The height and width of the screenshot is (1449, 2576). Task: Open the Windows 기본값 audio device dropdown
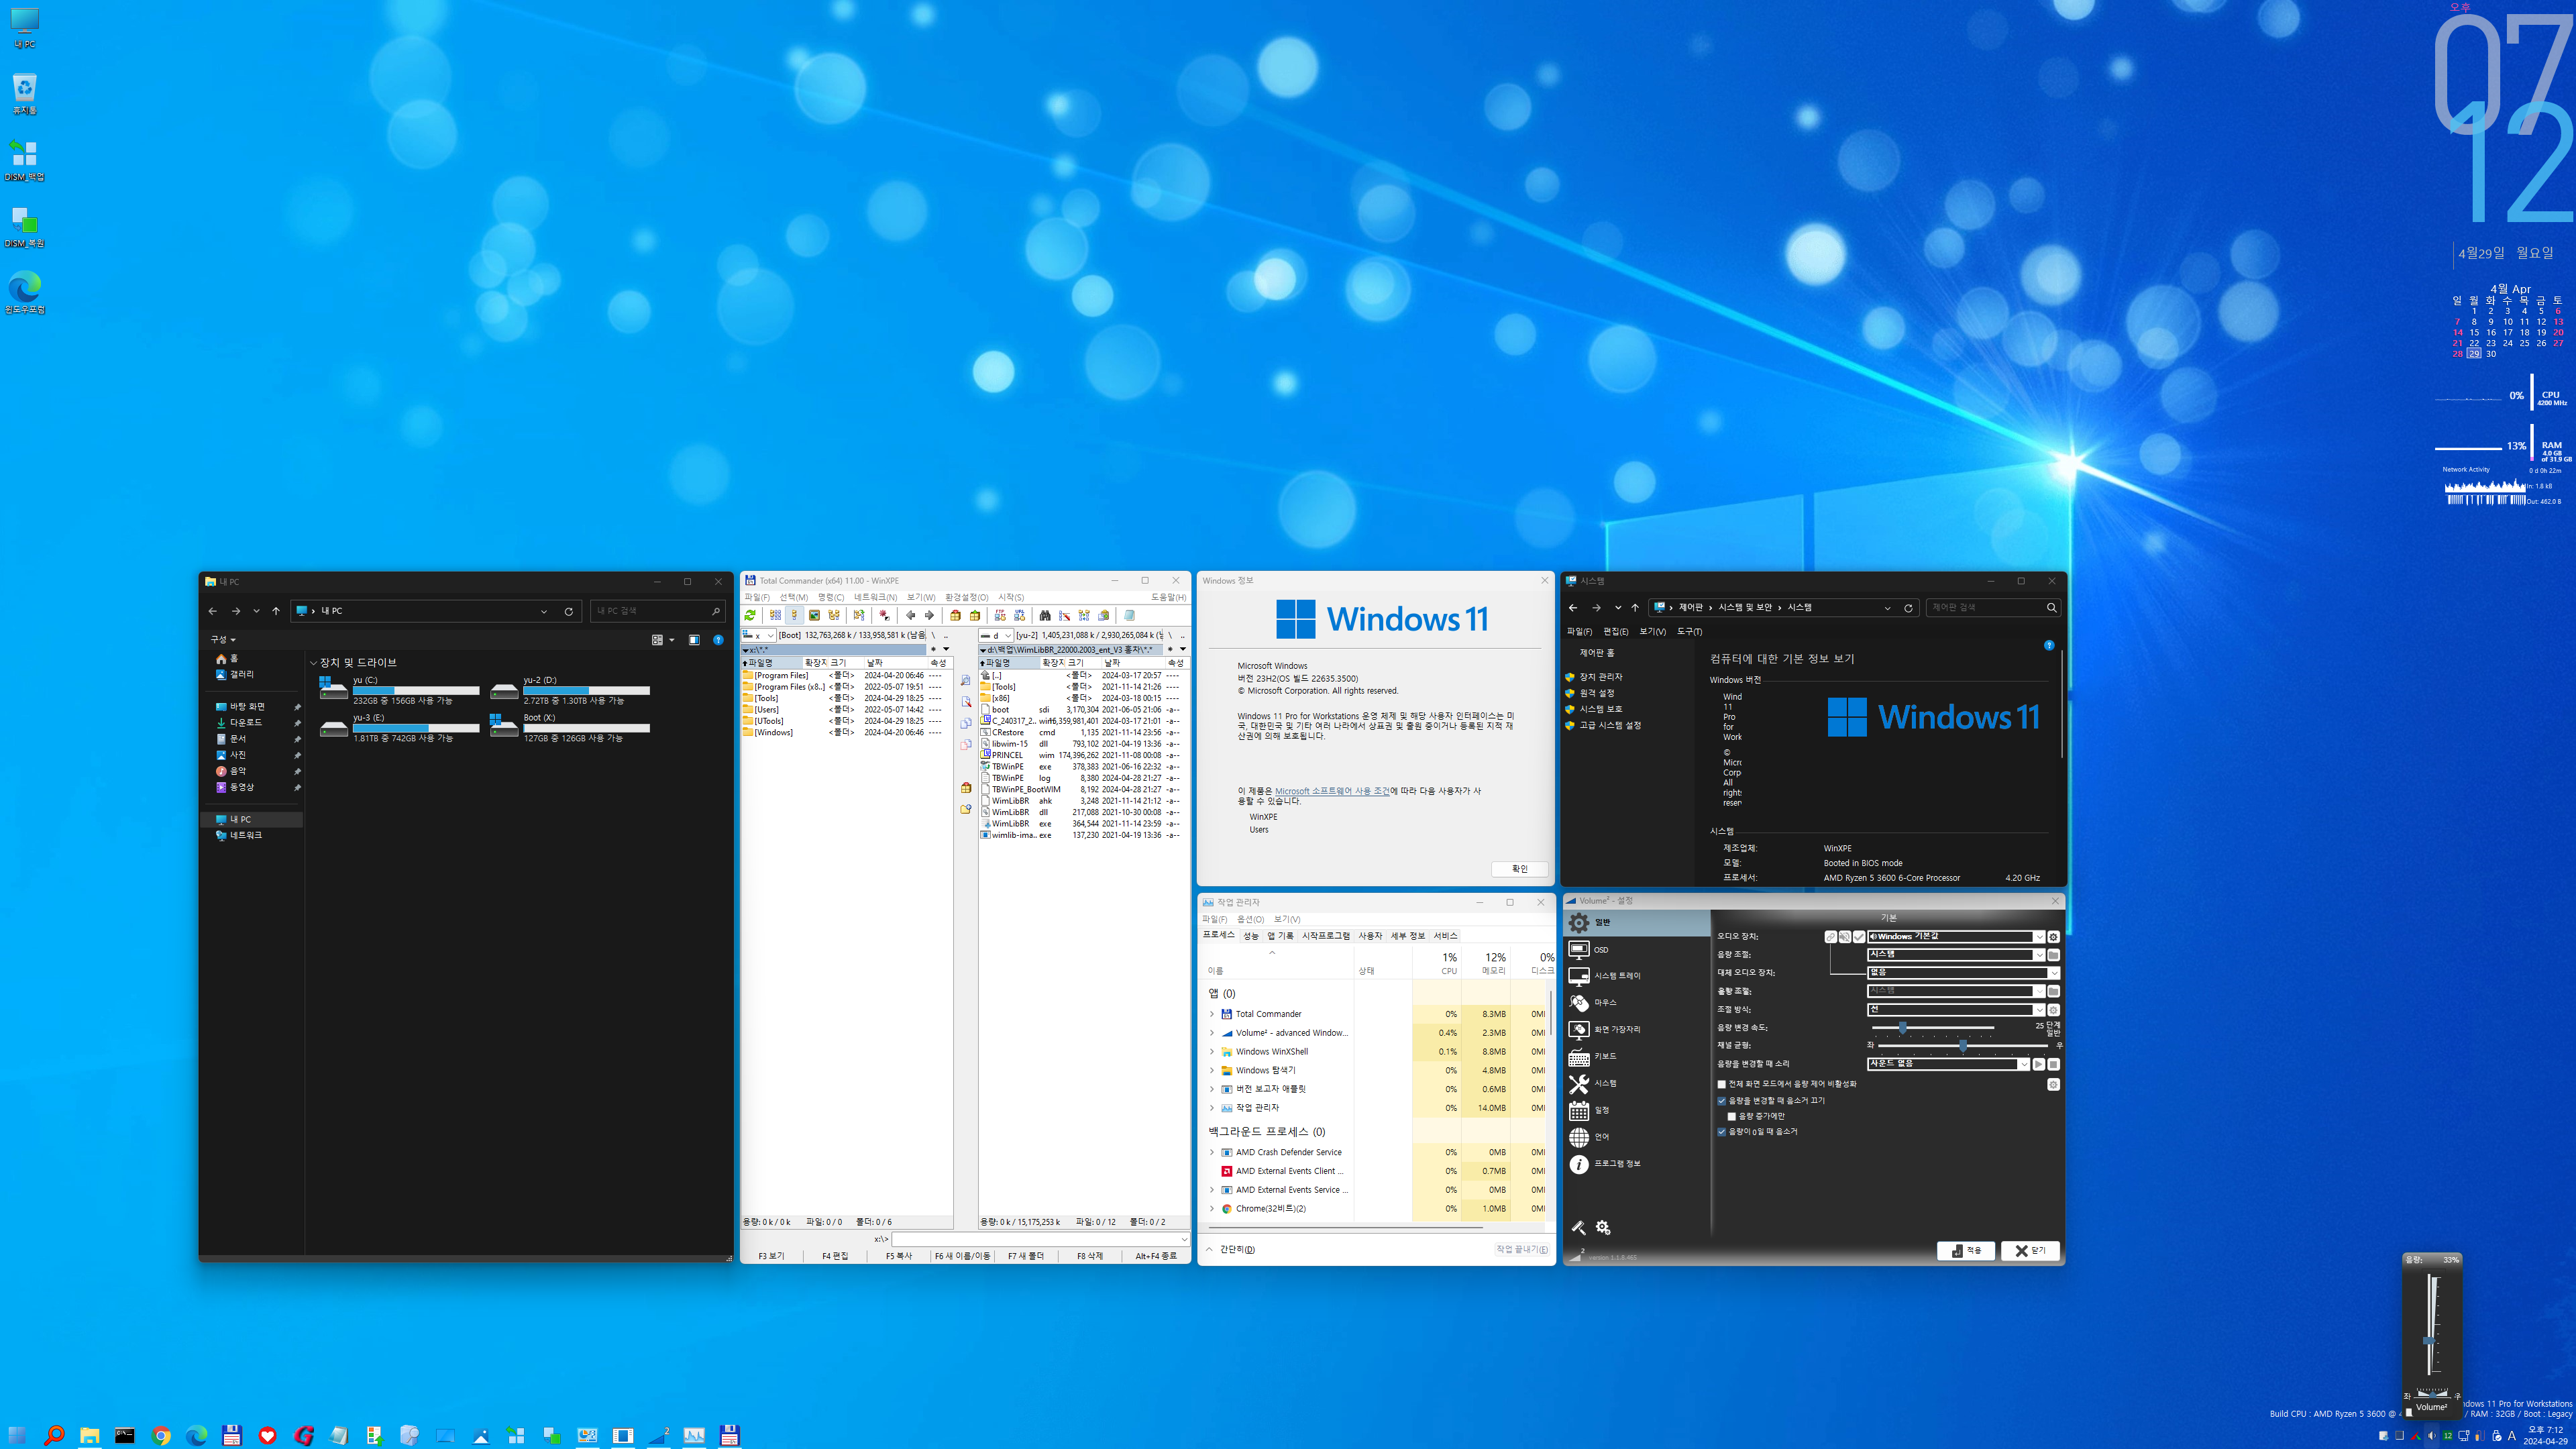[x=1956, y=937]
